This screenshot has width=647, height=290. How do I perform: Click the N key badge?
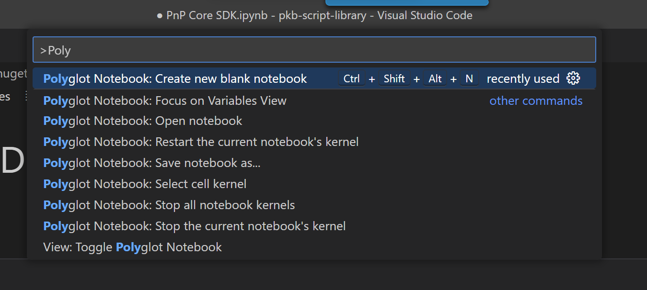[x=469, y=79]
